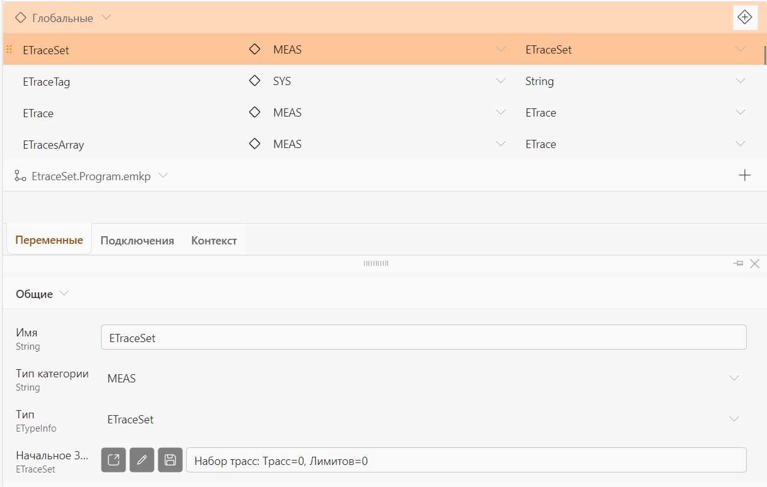
Task: Click the Глобальные section header label
Action: click(x=62, y=18)
